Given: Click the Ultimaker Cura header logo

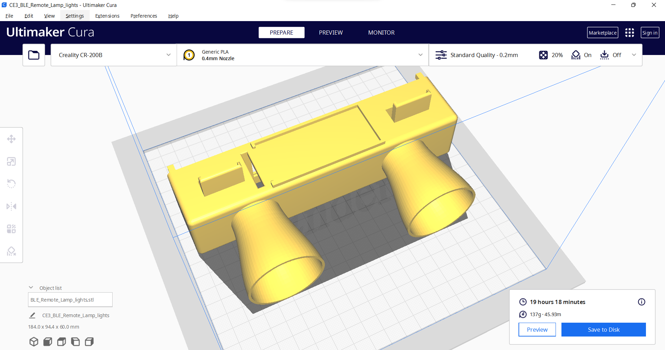Looking at the screenshot, I should tap(50, 32).
